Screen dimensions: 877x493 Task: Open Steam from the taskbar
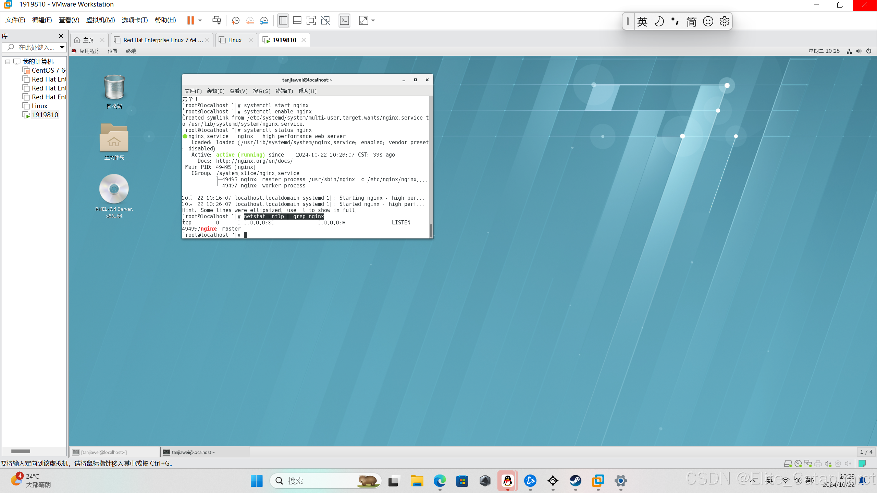(575, 481)
